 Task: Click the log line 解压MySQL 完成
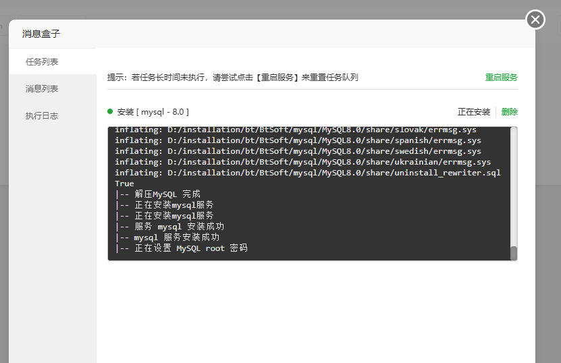pos(158,194)
